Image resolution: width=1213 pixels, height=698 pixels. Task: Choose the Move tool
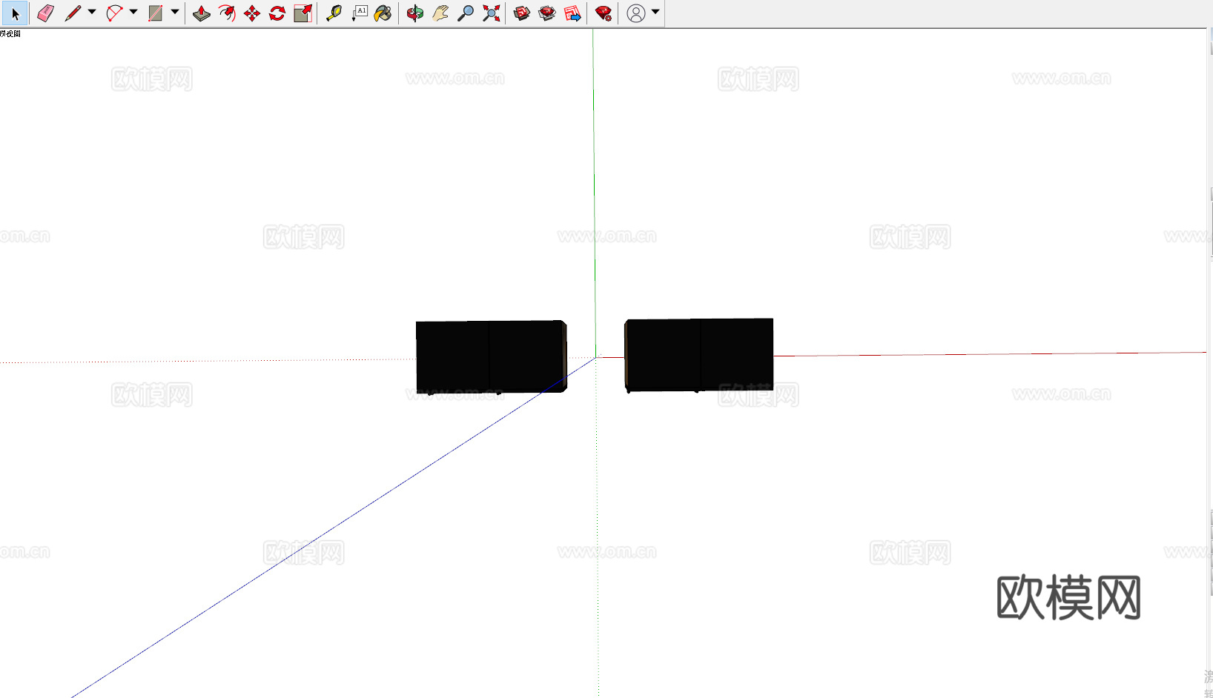pos(252,13)
